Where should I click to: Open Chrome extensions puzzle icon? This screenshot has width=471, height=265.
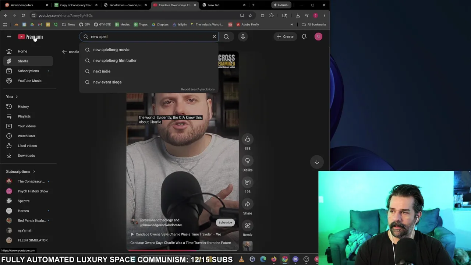tap(272, 15)
